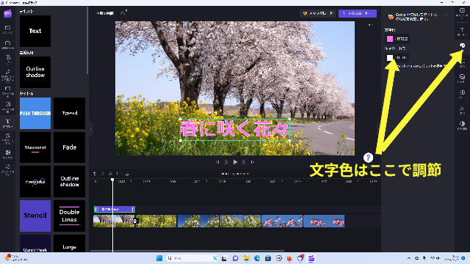Choose the "Typewriter" title template

(x=69, y=113)
